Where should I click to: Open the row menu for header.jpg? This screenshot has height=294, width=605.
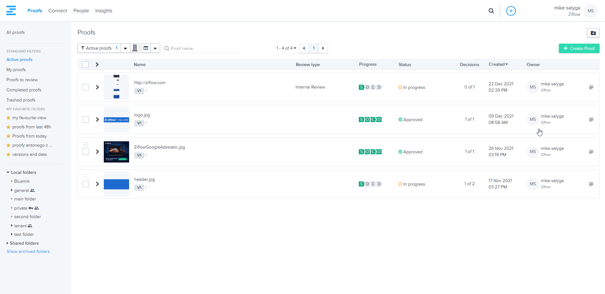pyautogui.click(x=591, y=184)
